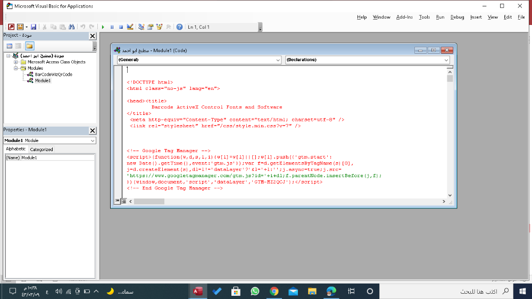Close the Properties panel
Viewport: 532px width, 299px height.
click(x=92, y=130)
